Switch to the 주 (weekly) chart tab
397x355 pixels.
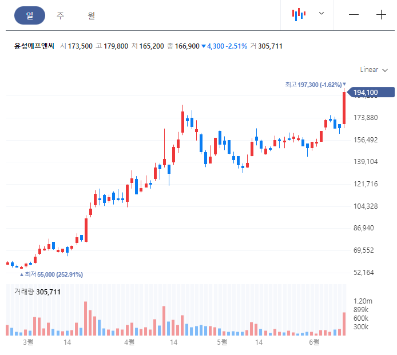click(60, 15)
